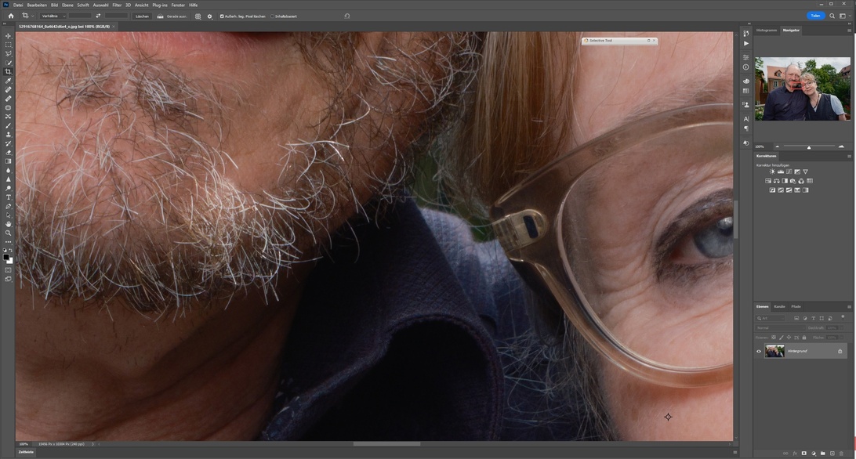Open the Verhältnis ratio dropdown
The image size is (856, 459).
coord(53,16)
